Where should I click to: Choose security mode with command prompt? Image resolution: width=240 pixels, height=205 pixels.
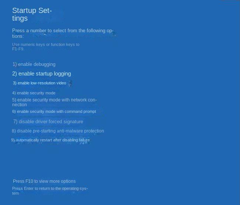point(54,111)
